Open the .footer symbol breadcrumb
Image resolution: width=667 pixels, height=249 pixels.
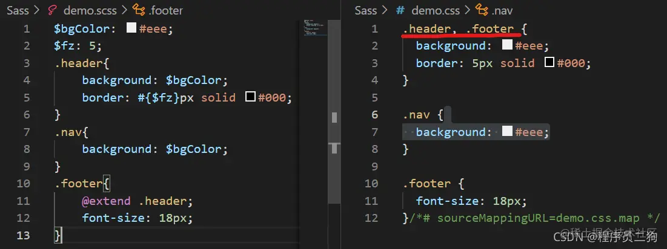[165, 10]
